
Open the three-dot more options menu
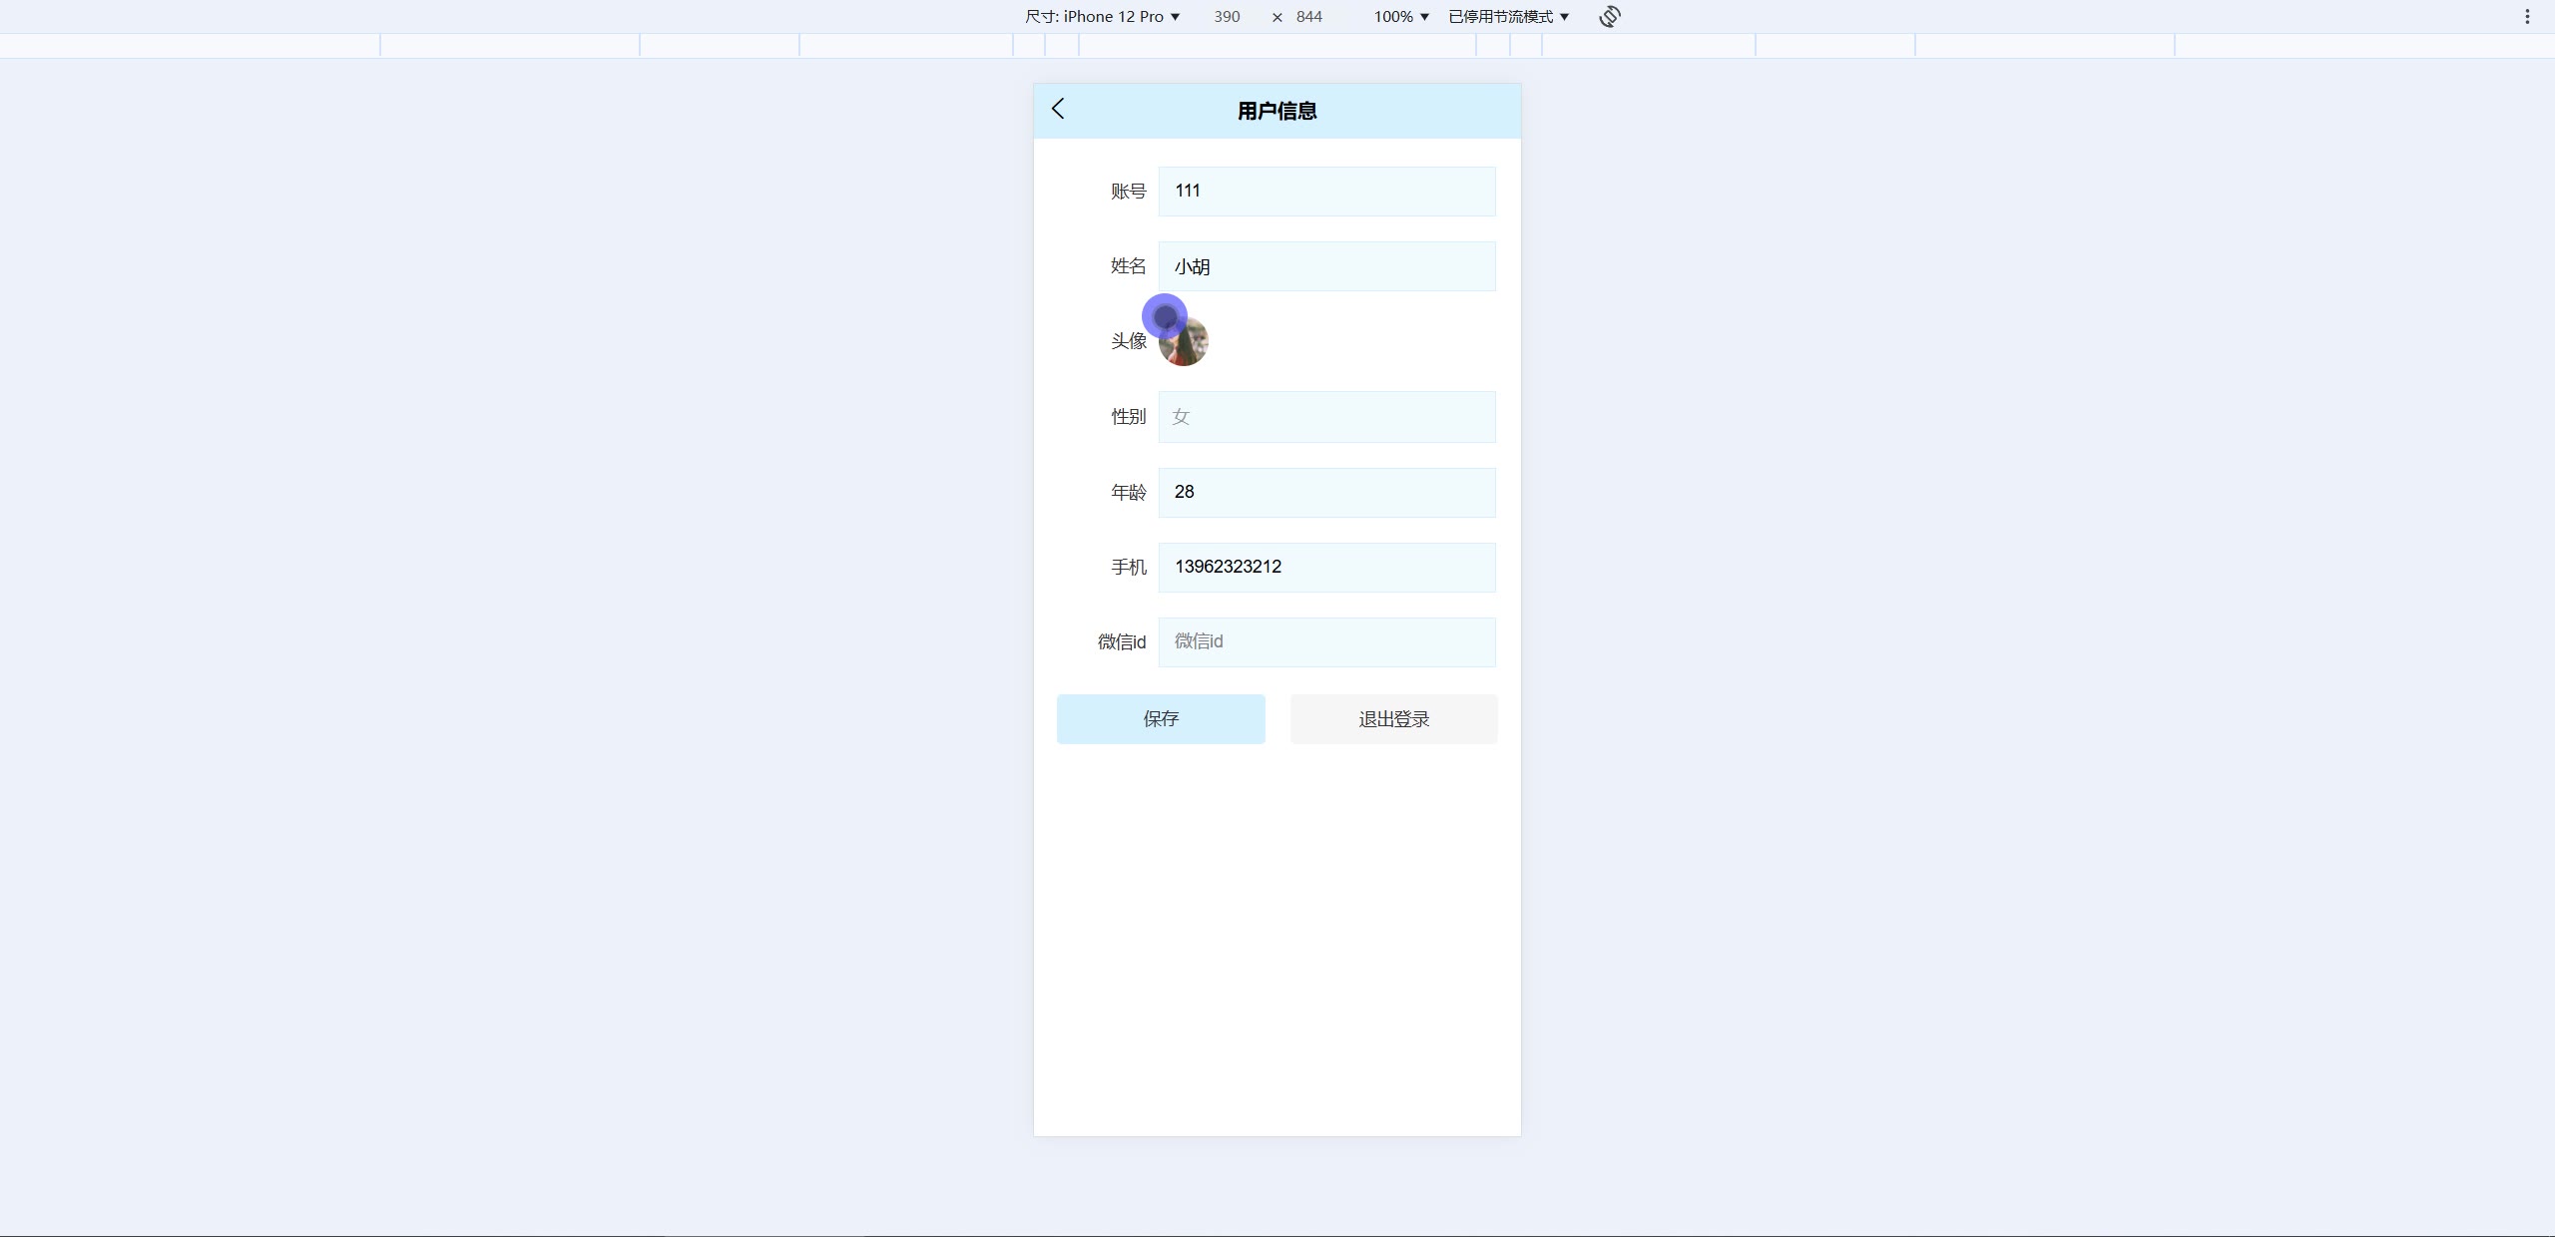pos(2527,17)
